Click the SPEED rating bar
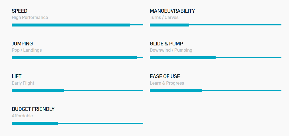Viewport: 289px width, 136px height. coord(77,25)
